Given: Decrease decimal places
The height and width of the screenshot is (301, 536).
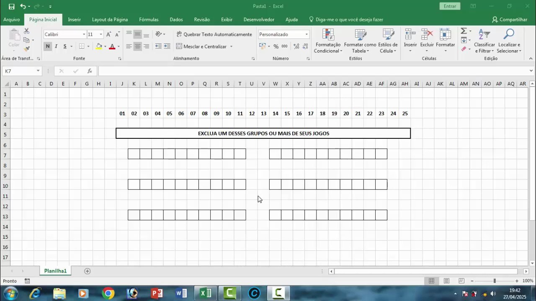Looking at the screenshot, I should (x=305, y=46).
